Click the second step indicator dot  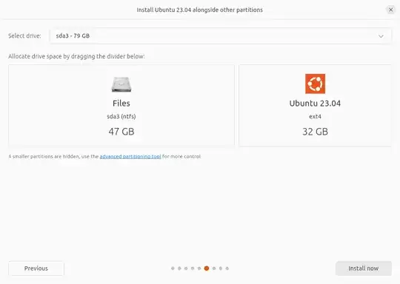coord(179,268)
